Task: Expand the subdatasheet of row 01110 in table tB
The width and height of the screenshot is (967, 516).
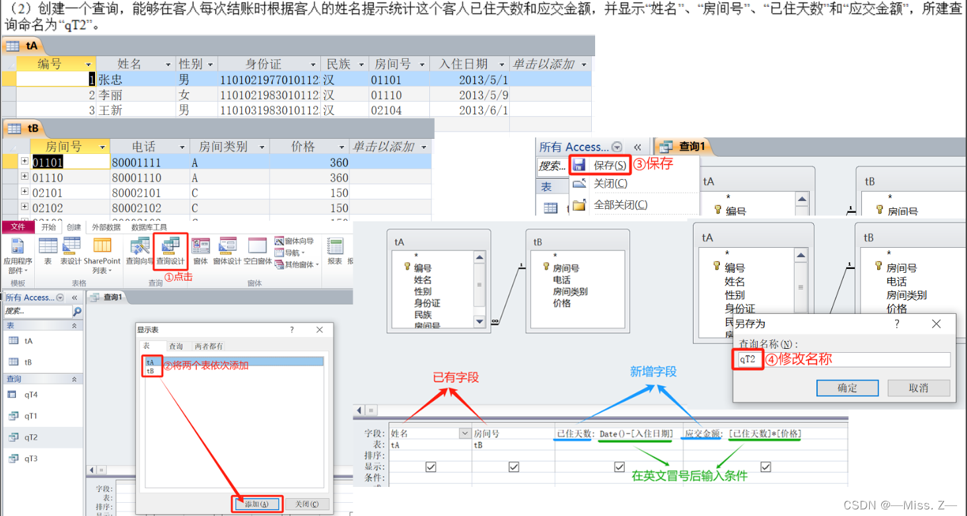Action: pos(24,176)
